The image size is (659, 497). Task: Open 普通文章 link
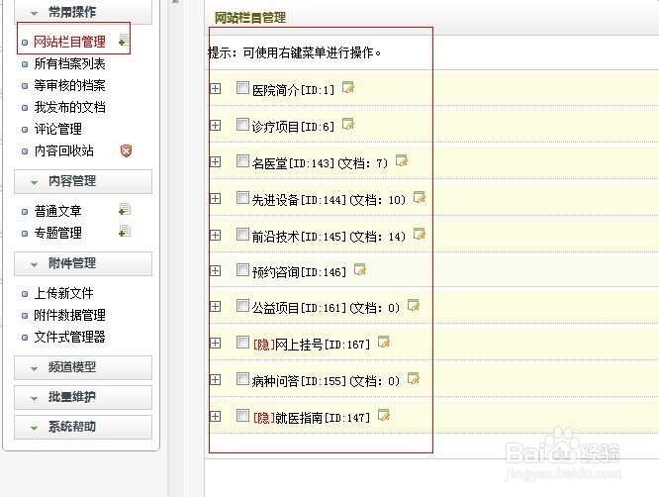tap(57, 211)
